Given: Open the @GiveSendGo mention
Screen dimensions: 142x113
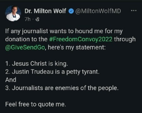Looking at the screenshot, I should point(25,47).
